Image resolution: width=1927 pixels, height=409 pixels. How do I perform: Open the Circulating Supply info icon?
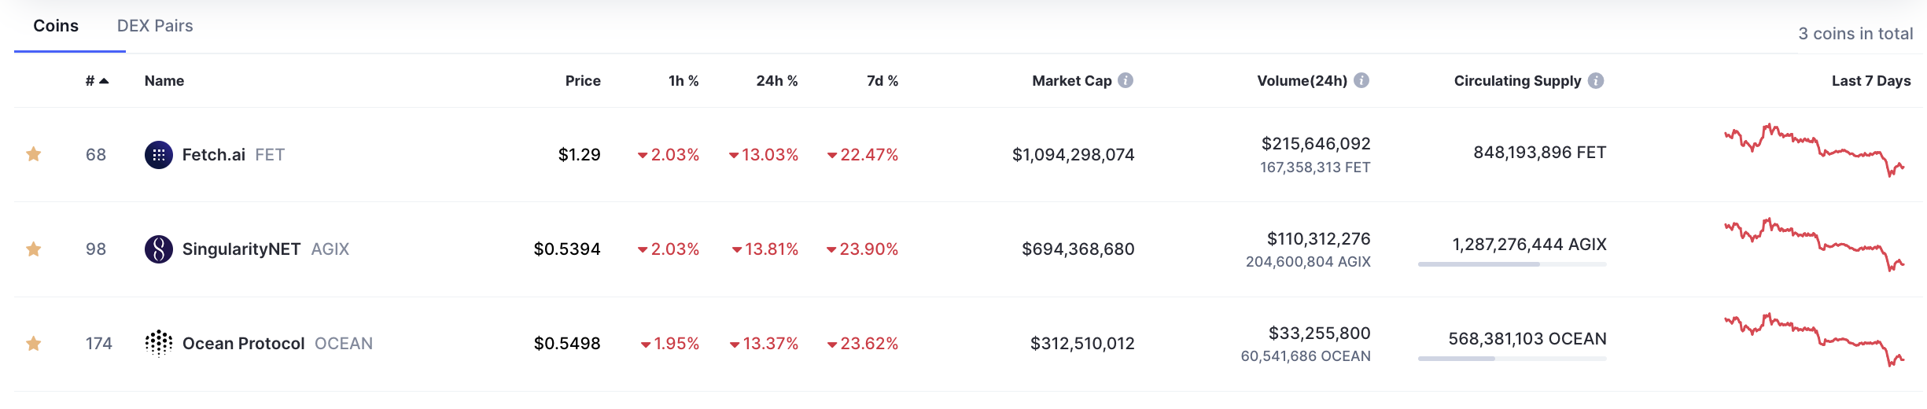point(1596,80)
